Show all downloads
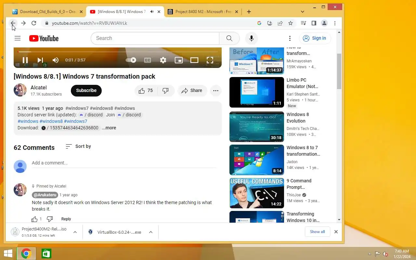 pyautogui.click(x=317, y=232)
